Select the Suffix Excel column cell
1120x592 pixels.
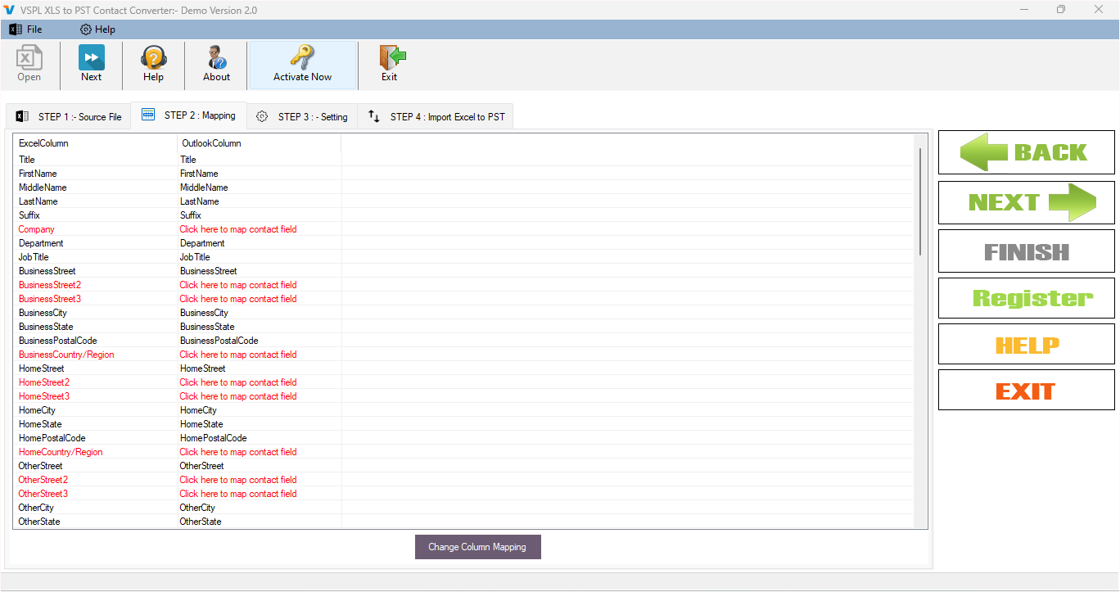tap(29, 215)
